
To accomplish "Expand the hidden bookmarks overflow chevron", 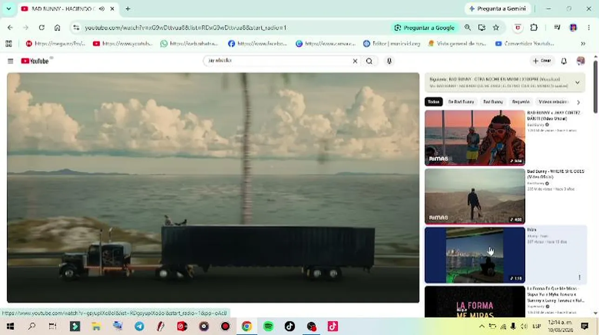I will (583, 44).
